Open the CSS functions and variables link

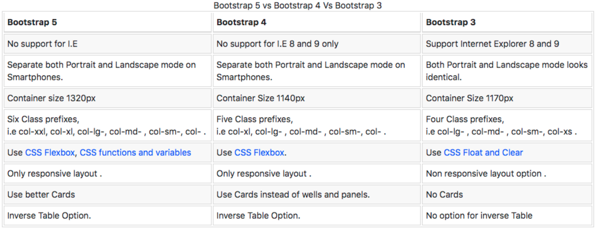(135, 153)
